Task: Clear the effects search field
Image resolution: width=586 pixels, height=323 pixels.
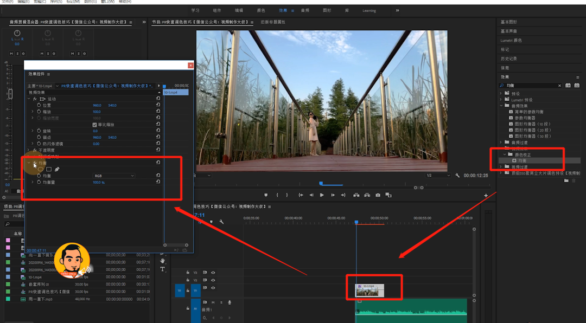Action: [559, 86]
